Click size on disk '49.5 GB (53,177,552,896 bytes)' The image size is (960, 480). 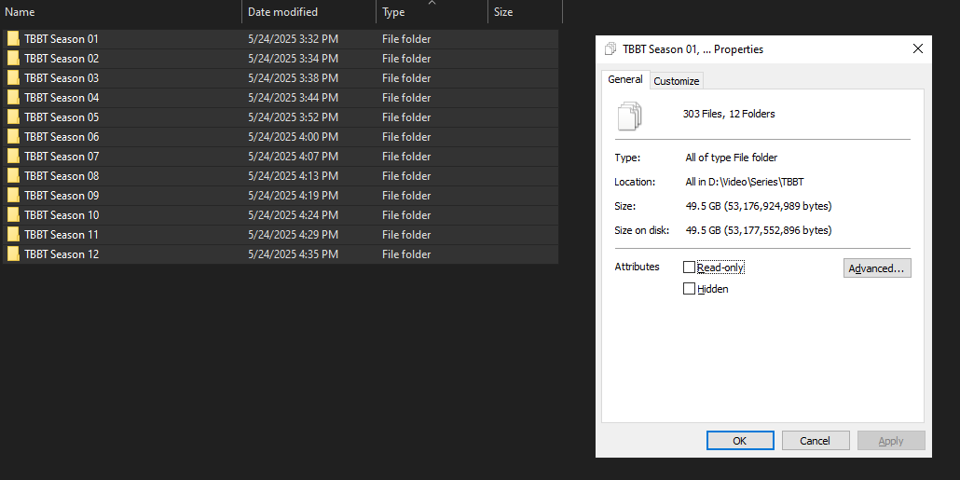[759, 231]
